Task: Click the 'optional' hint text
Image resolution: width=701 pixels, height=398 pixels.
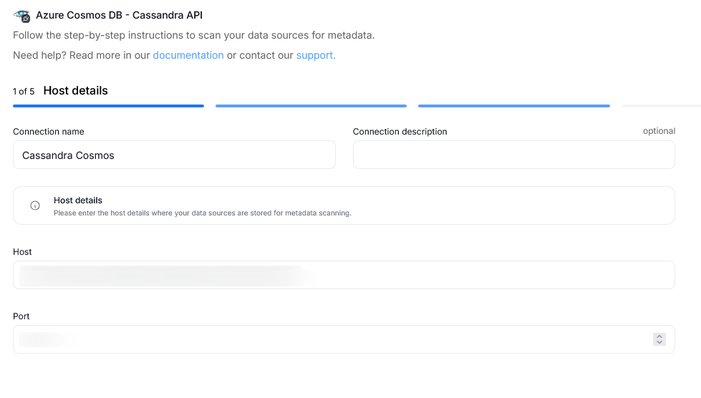Action: (x=659, y=131)
